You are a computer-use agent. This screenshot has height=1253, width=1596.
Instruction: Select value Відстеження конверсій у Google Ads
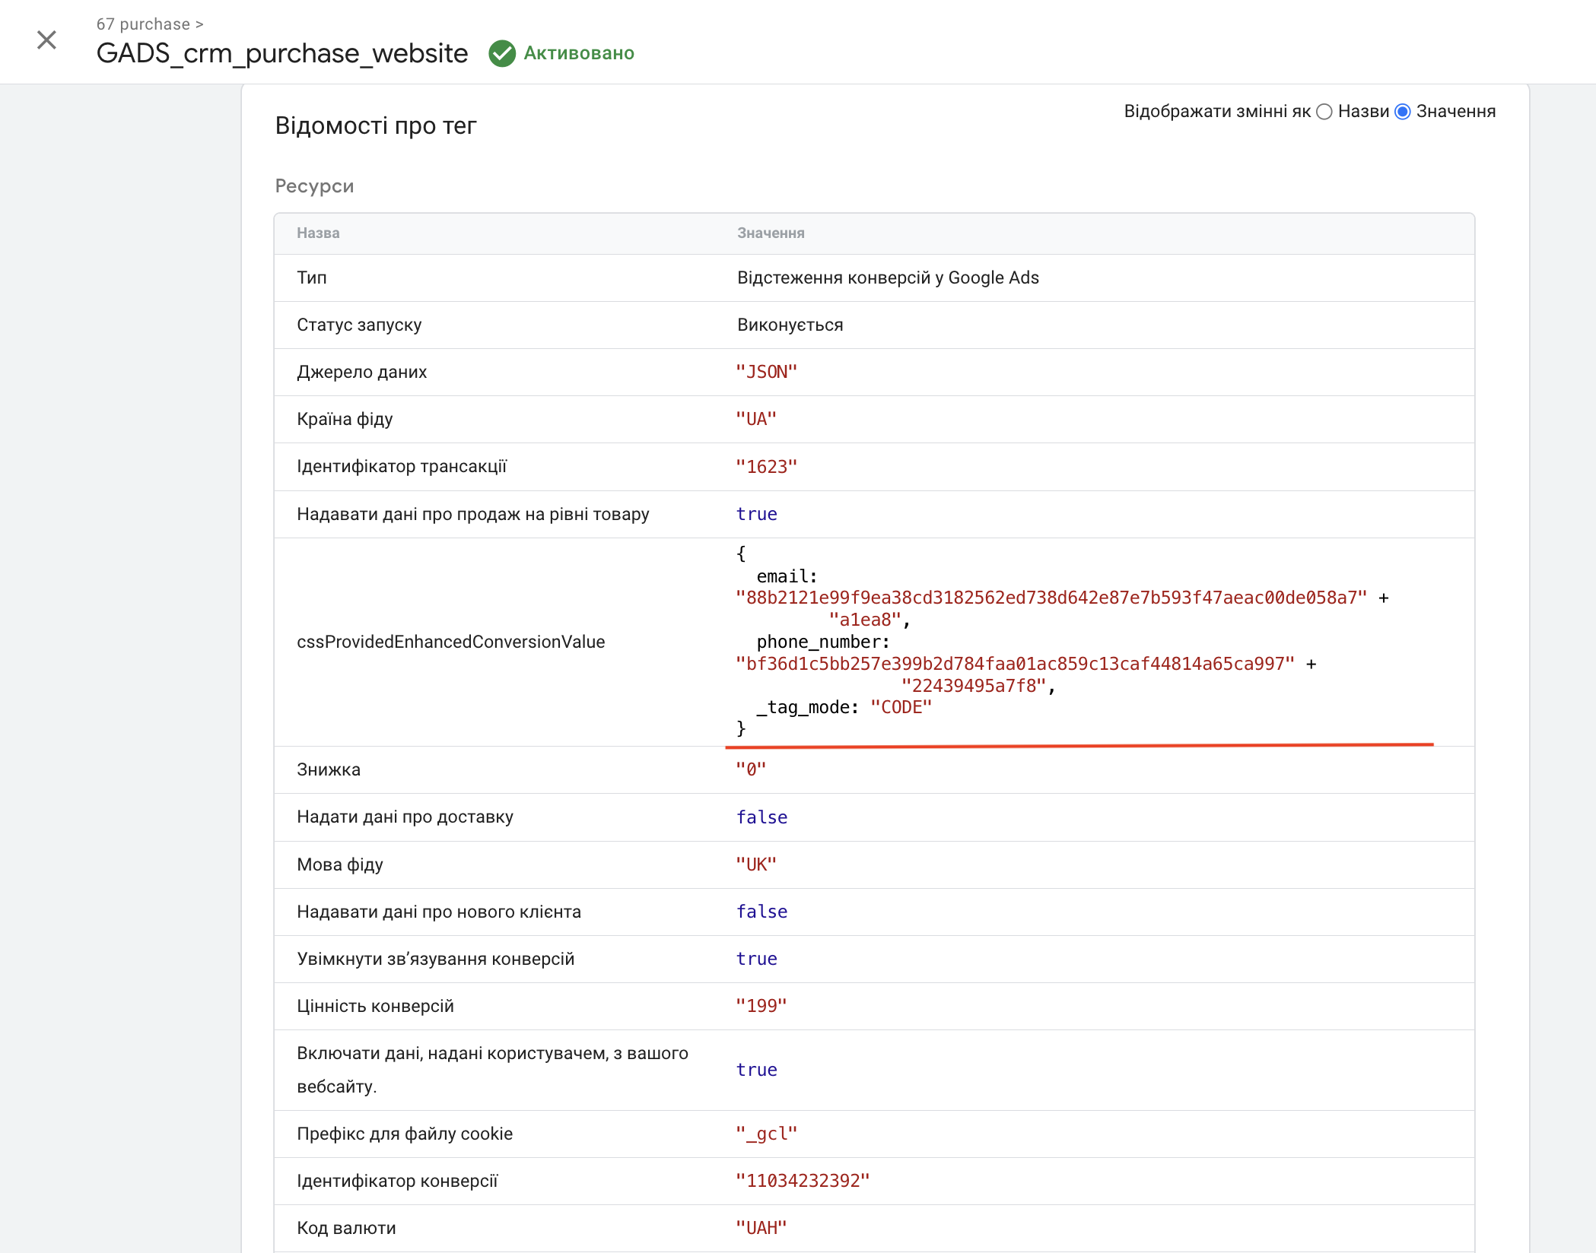click(x=888, y=278)
